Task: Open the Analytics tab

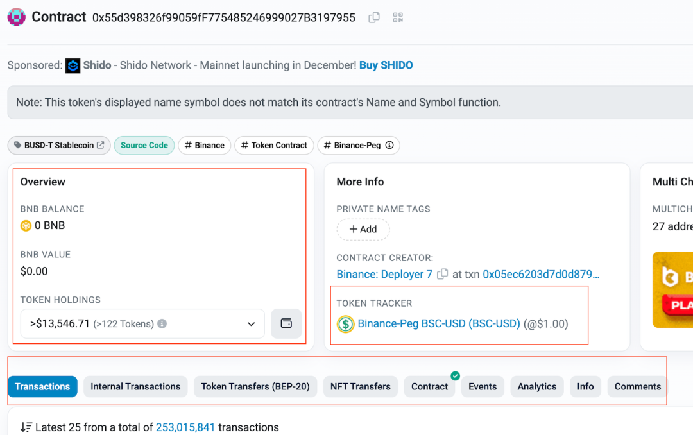Action: click(x=537, y=387)
